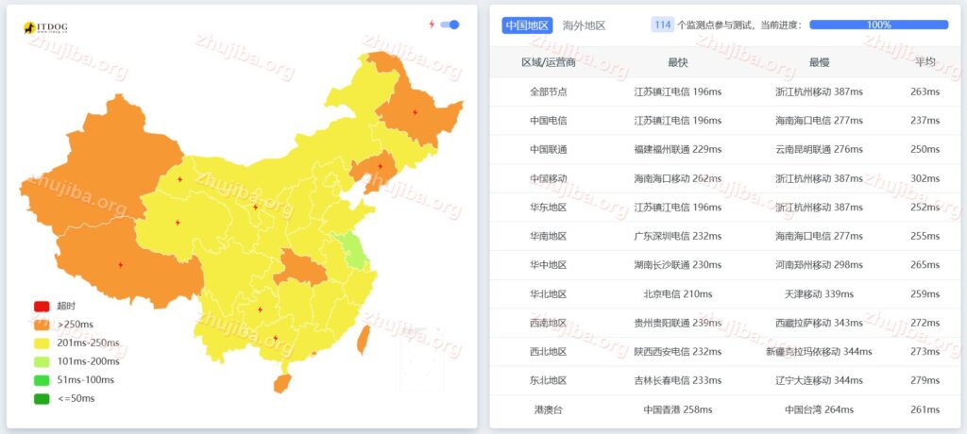Click 广东深圳电信 232ms cell
This screenshot has height=434, width=967.
(x=678, y=236)
